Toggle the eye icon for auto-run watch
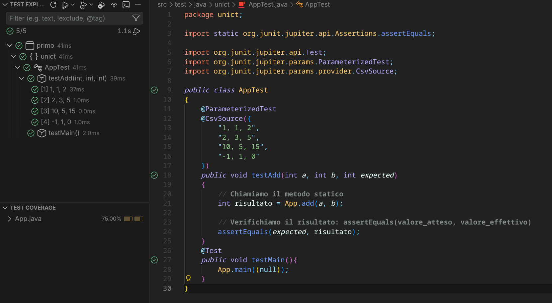The height and width of the screenshot is (303, 552). (x=114, y=5)
